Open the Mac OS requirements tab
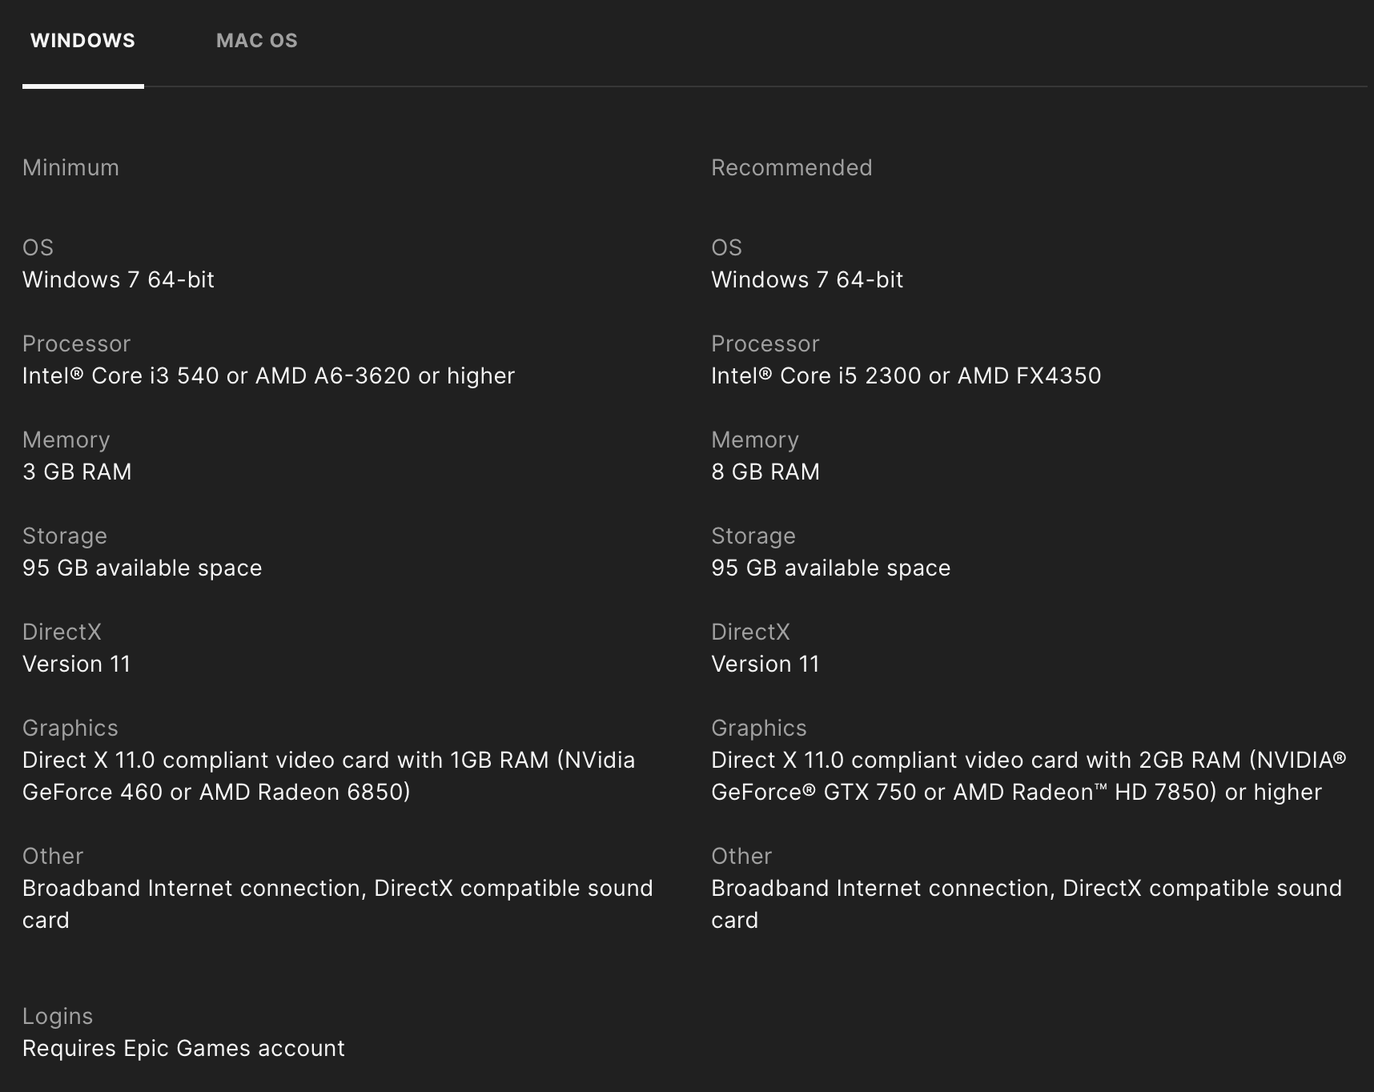 coord(256,41)
